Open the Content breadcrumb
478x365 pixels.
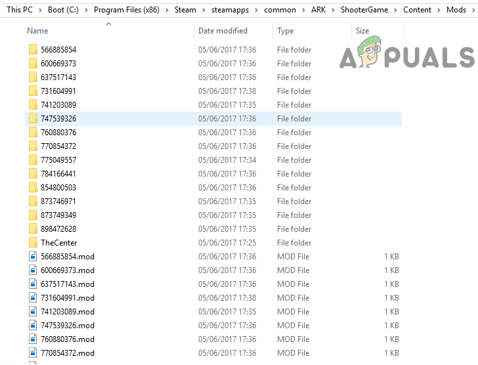(x=418, y=10)
